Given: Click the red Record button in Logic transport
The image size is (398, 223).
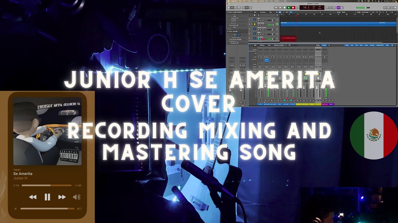Looking at the screenshot, I should [293, 8].
